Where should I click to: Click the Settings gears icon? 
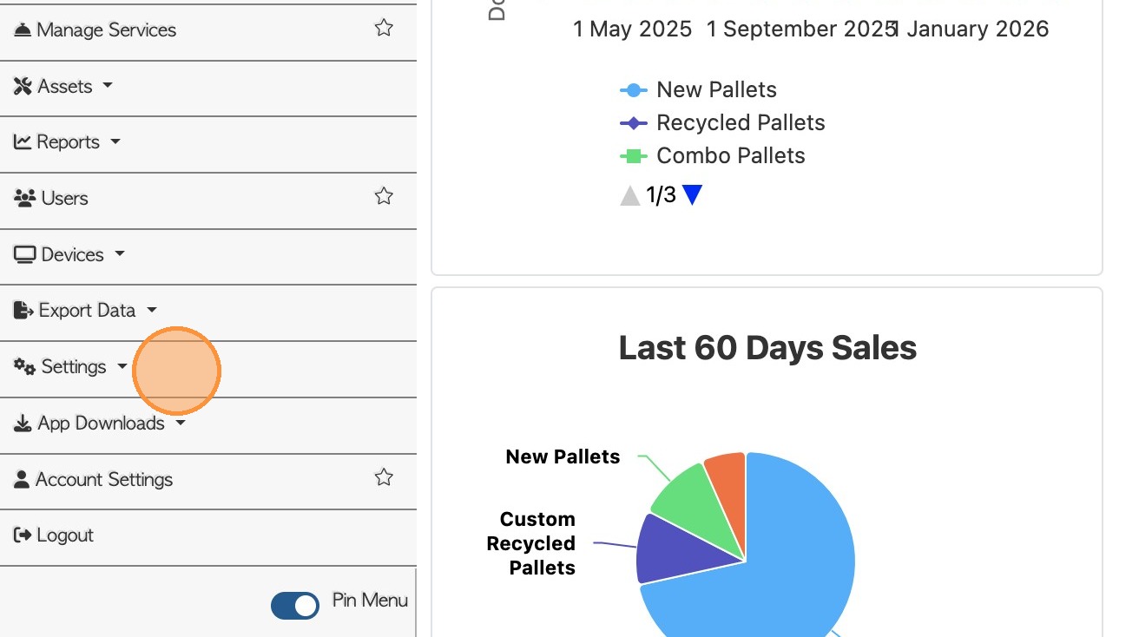24,367
